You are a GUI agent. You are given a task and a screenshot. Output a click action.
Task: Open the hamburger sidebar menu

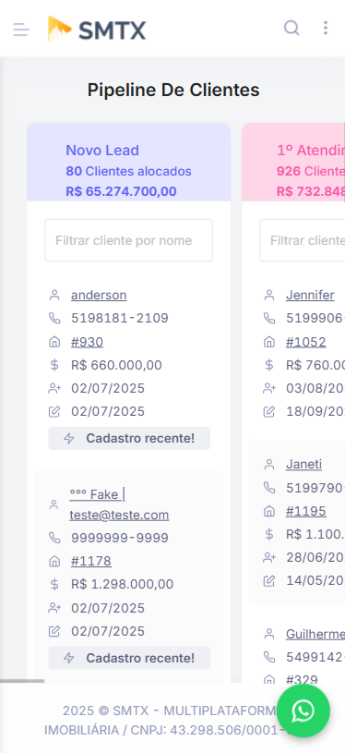point(21,30)
